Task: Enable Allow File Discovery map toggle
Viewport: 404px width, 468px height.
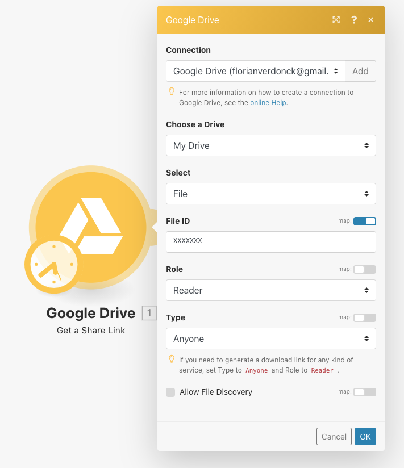Action: pyautogui.click(x=365, y=392)
